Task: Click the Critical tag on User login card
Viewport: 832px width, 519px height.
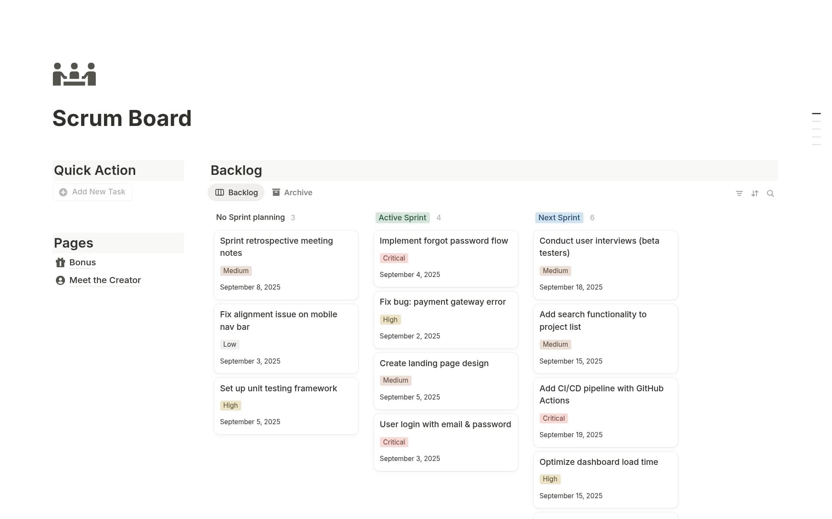Action: 393,442
